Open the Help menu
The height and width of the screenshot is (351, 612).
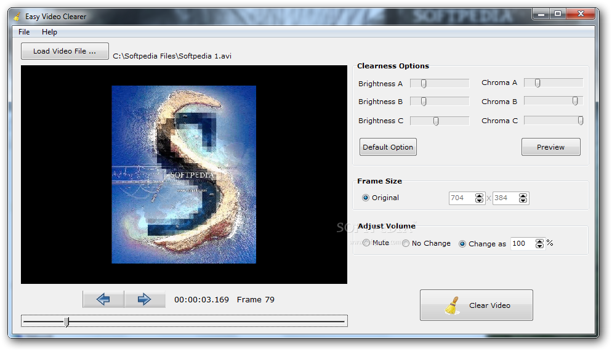click(x=50, y=32)
